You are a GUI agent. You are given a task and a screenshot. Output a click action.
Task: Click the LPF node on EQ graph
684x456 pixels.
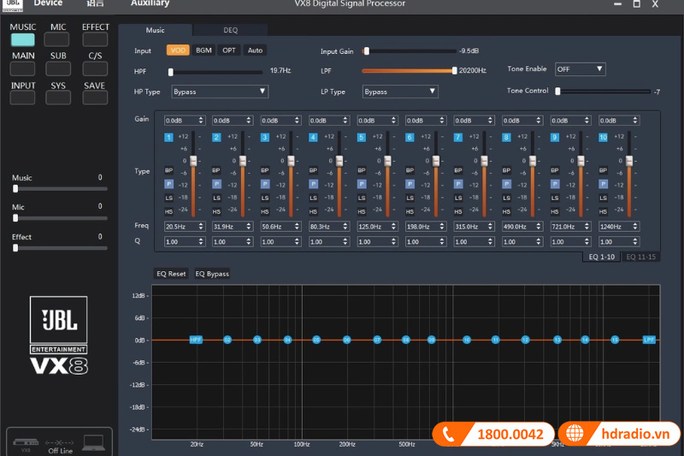pos(649,340)
